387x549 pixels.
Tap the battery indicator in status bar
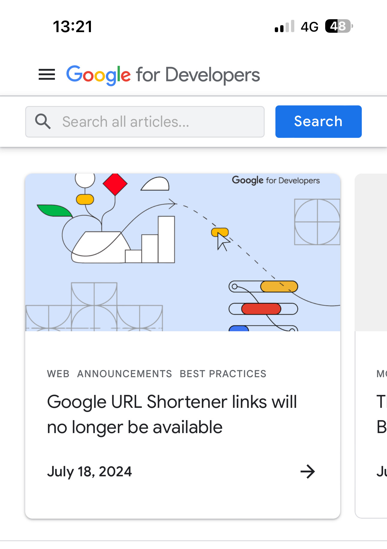point(339,26)
